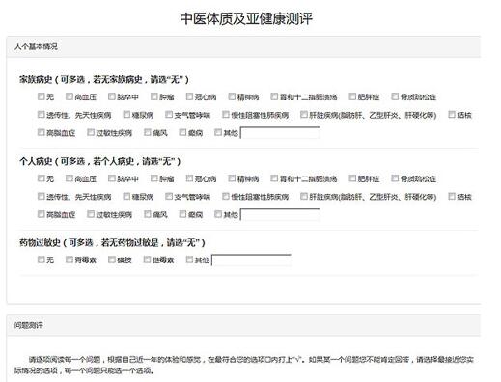Click 其他 text field in 个人病史
The height and width of the screenshot is (382, 501).
click(280, 214)
